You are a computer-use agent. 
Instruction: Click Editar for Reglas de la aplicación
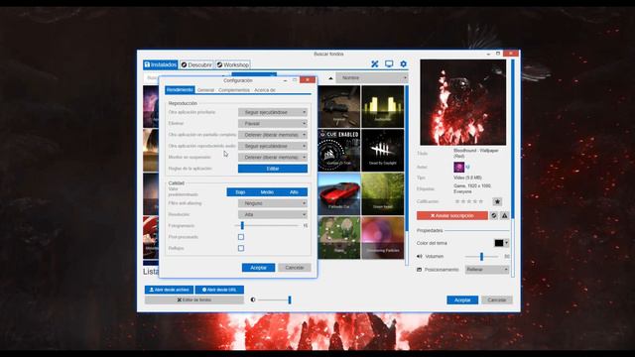pyautogui.click(x=273, y=169)
